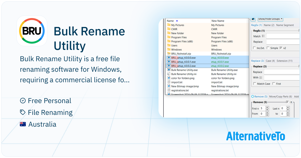Click the Australia flag icon
301x158 pixels.
click(23, 124)
